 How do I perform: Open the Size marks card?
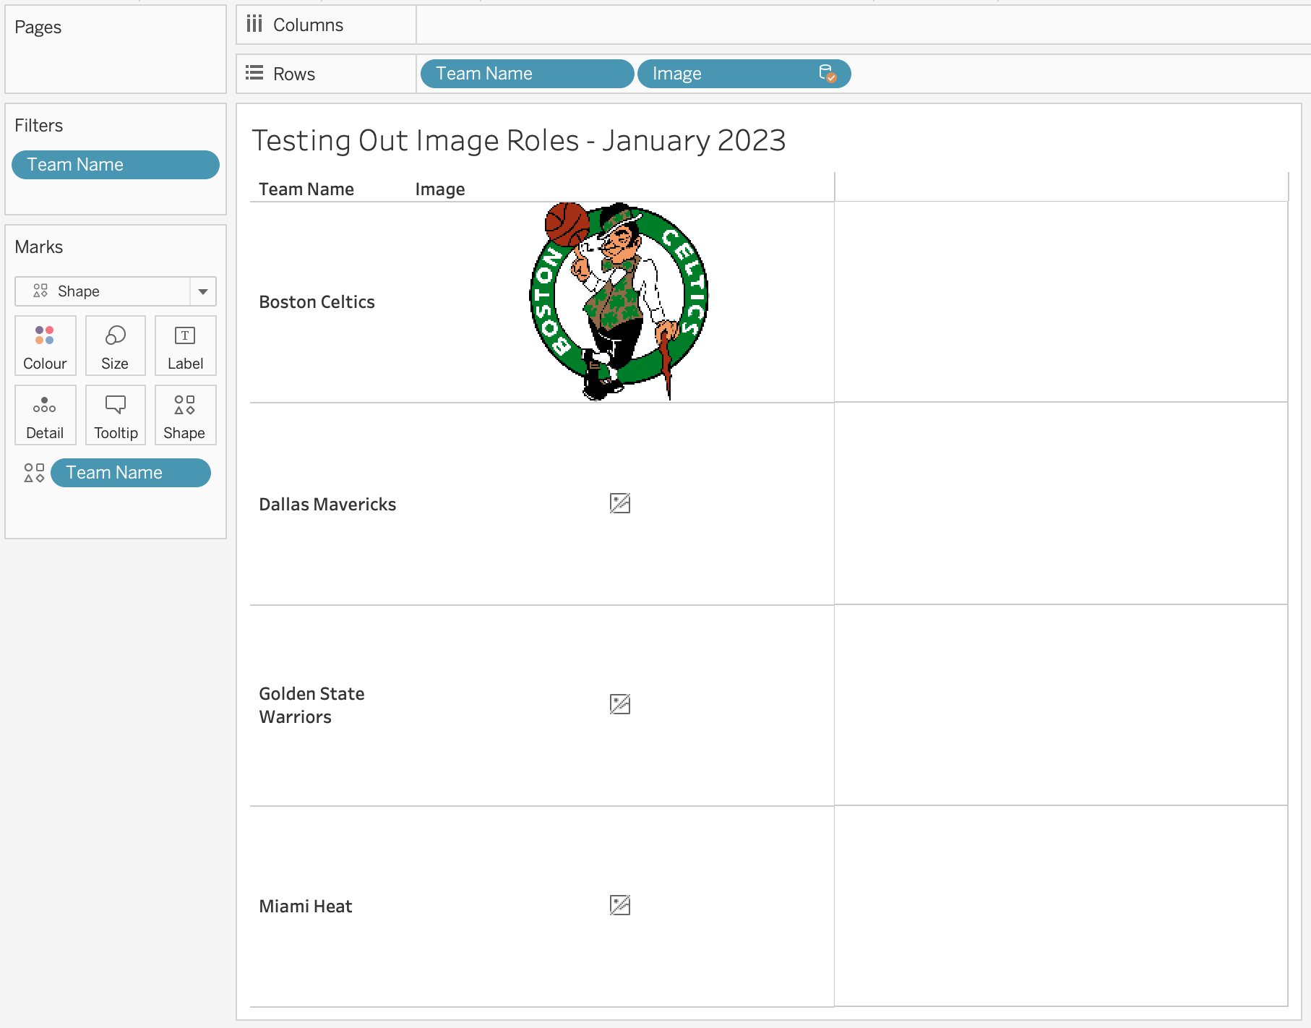(x=115, y=346)
